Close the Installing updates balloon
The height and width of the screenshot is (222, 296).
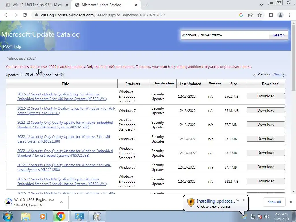pyautogui.click(x=243, y=200)
